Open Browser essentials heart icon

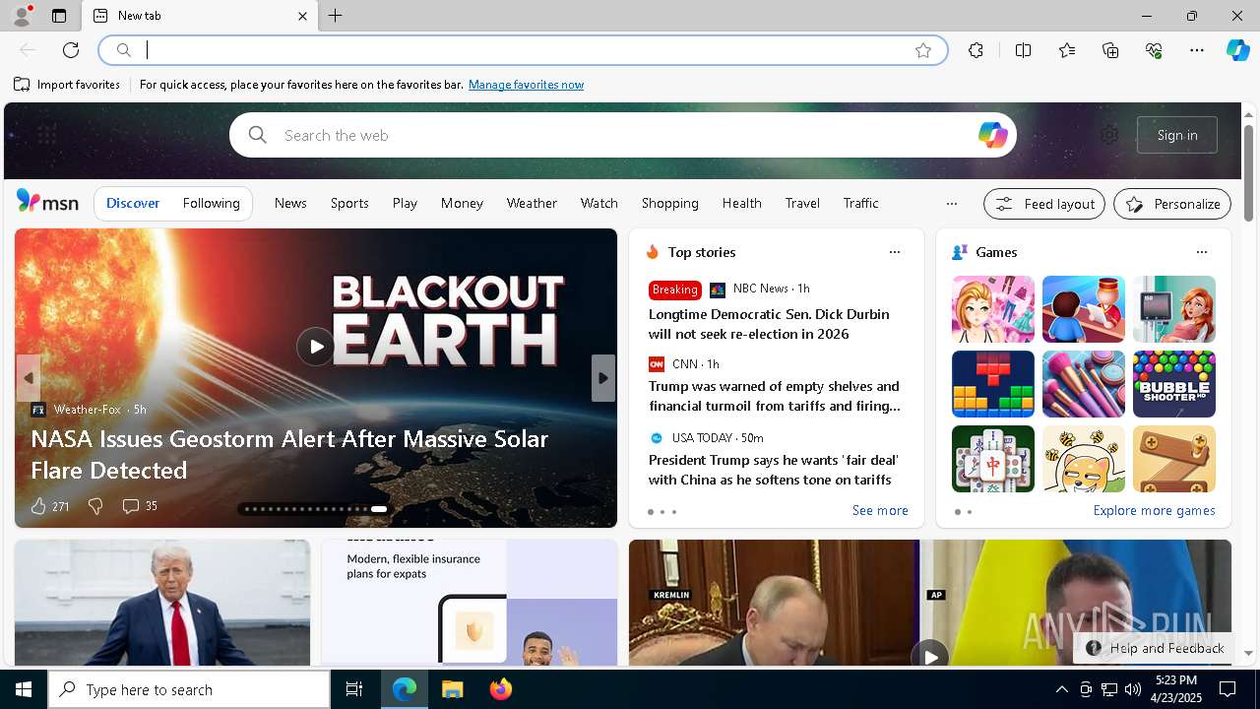coord(1154,50)
